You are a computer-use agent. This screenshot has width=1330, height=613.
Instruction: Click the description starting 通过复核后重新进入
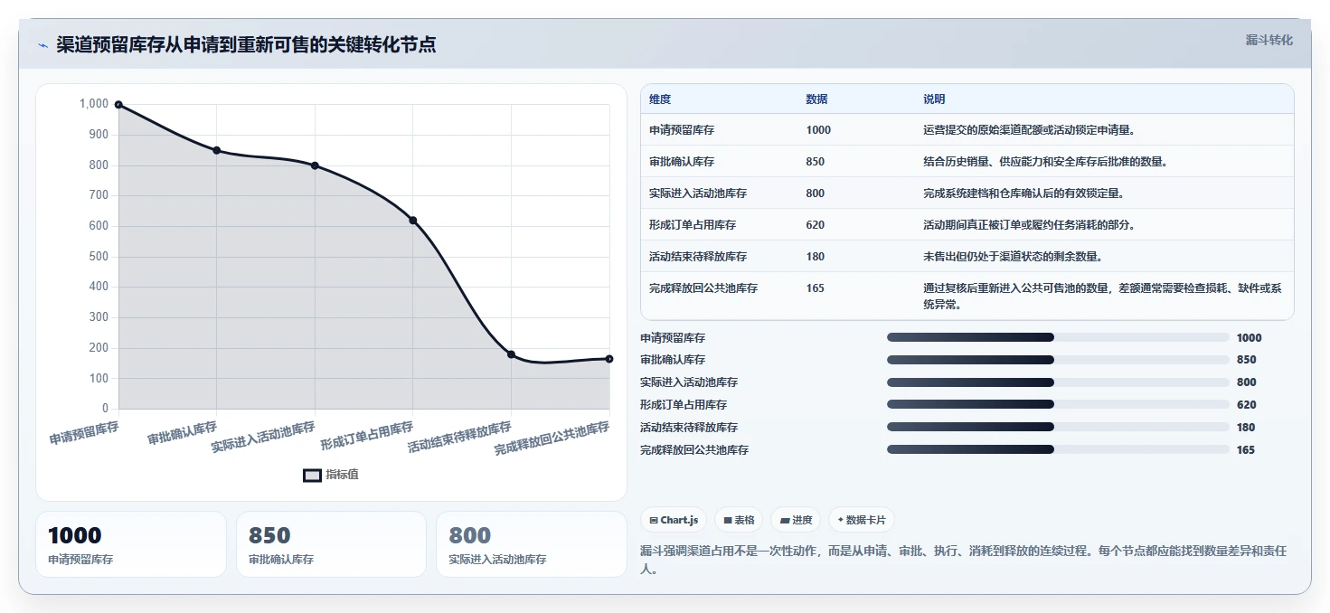[x=1102, y=297]
